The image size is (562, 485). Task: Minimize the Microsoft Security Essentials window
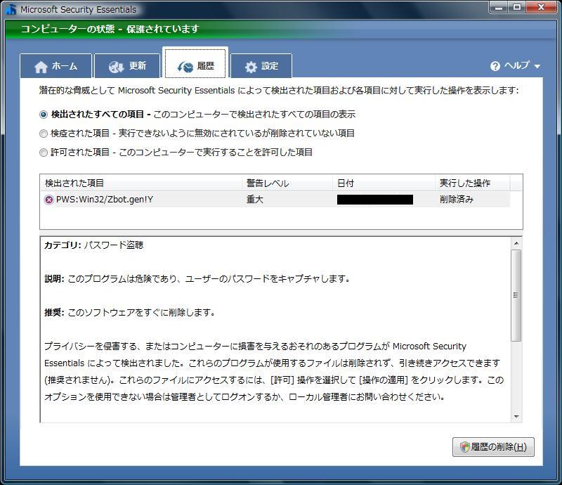(499, 8)
